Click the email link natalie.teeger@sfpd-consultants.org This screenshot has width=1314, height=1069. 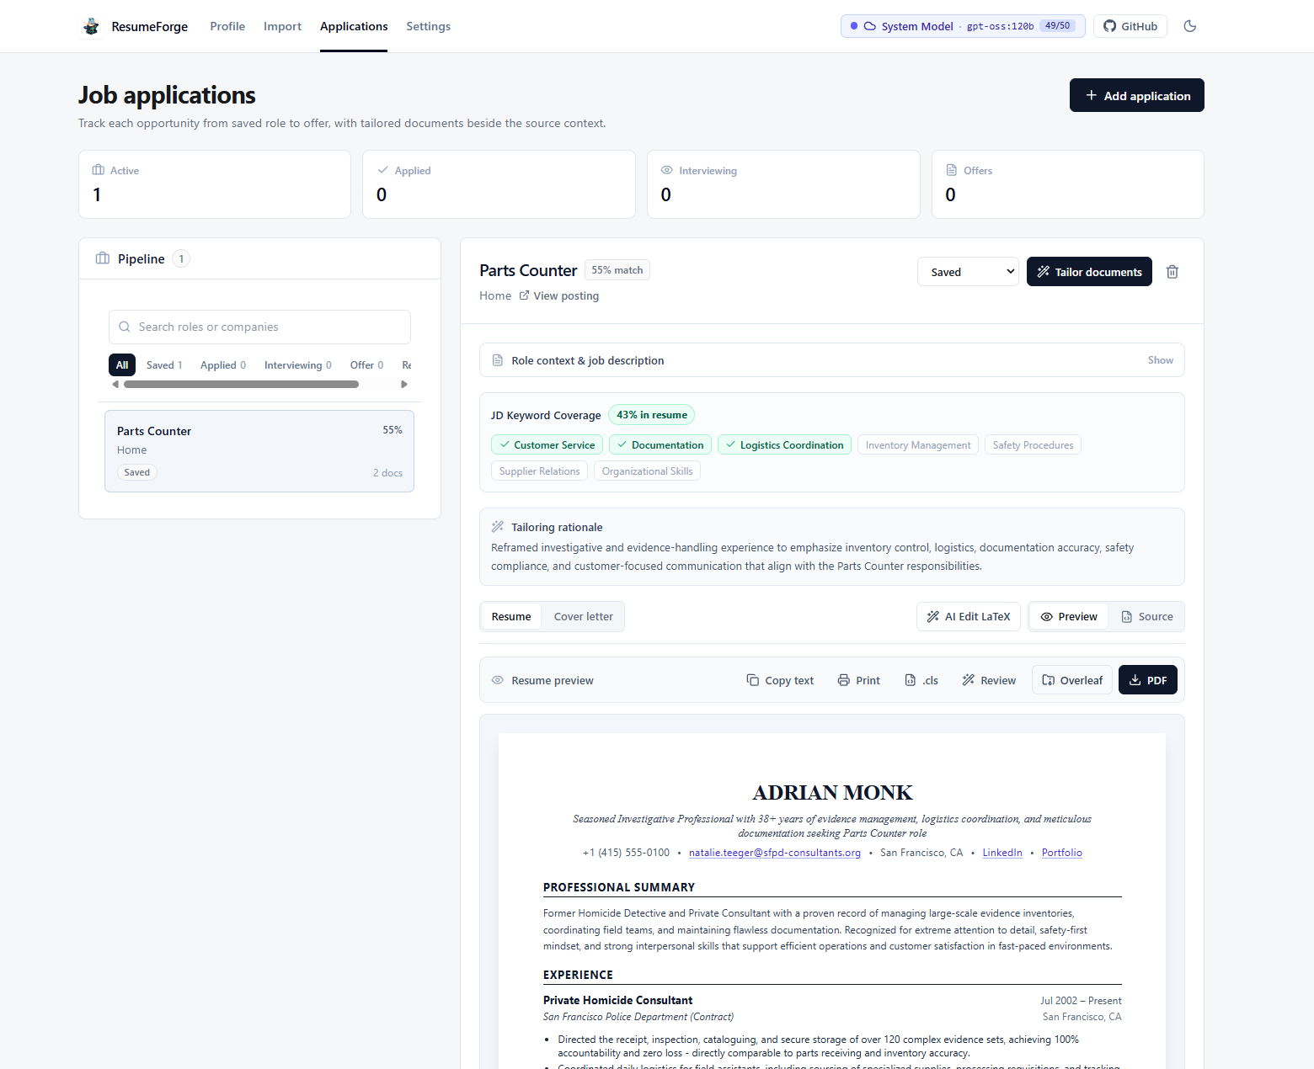[775, 853]
